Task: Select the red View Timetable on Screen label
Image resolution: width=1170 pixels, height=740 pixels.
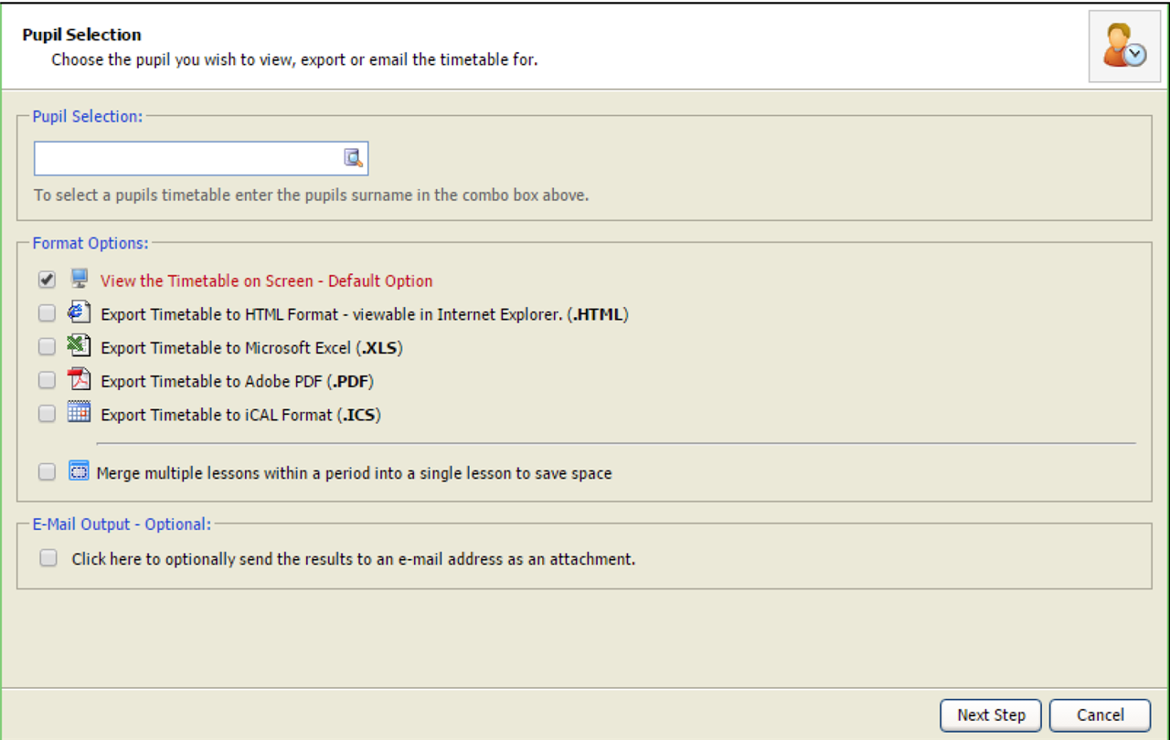Action: click(267, 281)
